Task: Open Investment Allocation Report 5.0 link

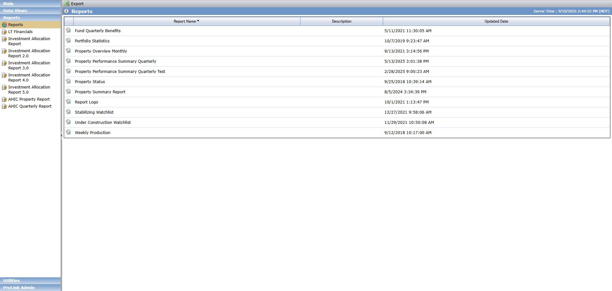Action: 29,90
